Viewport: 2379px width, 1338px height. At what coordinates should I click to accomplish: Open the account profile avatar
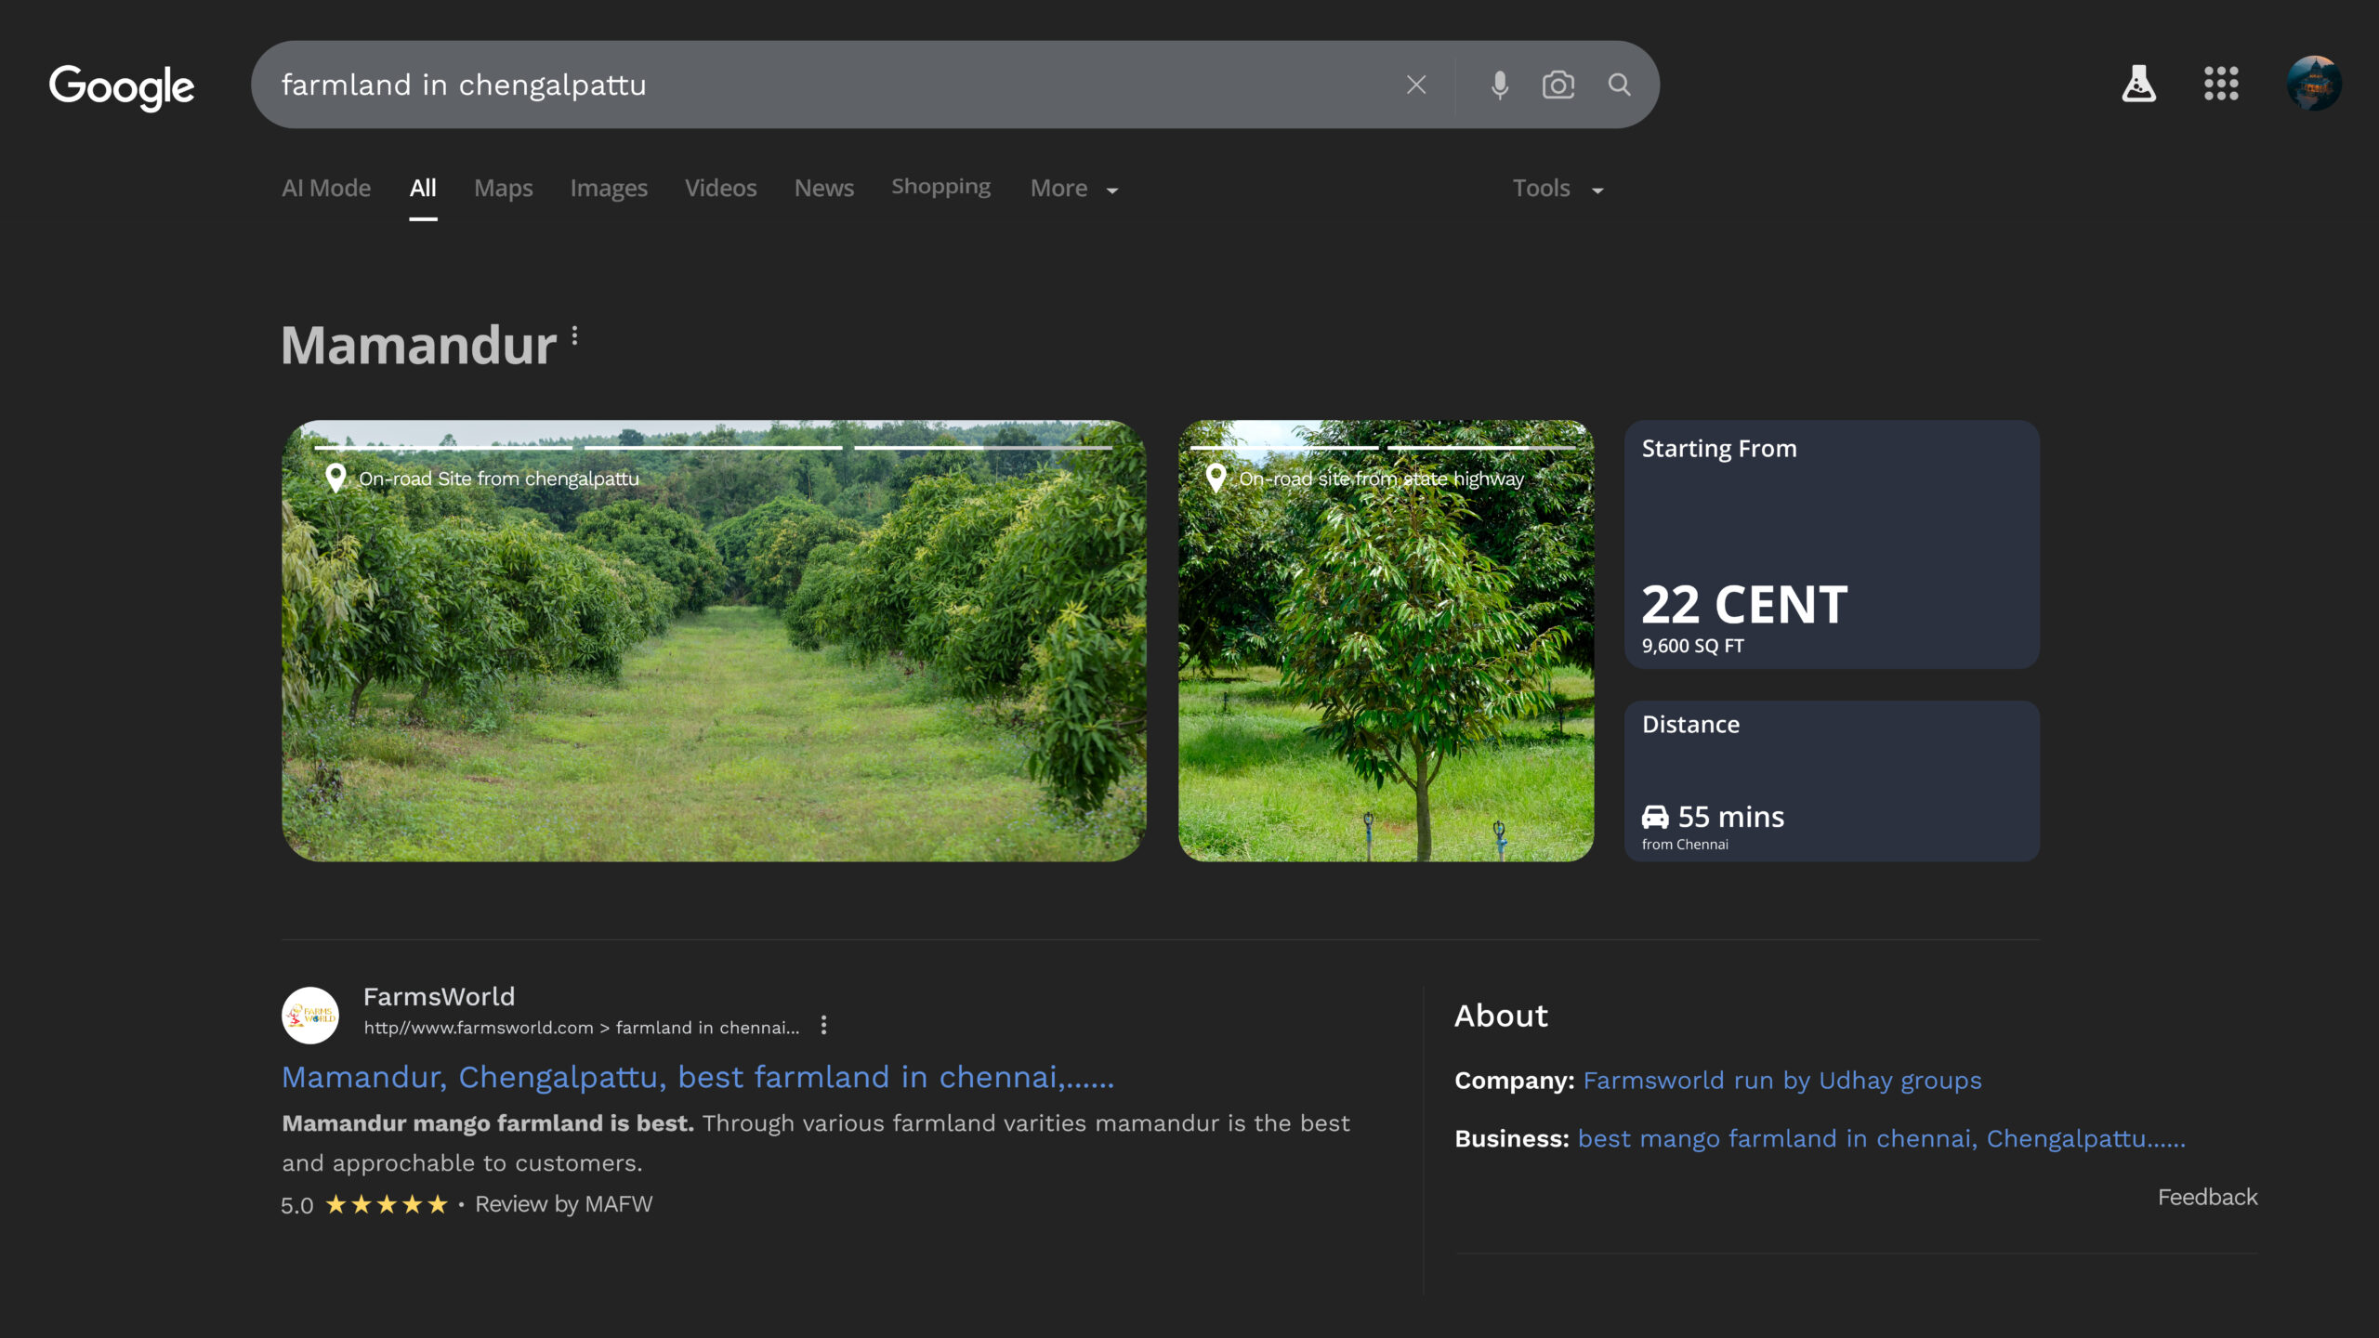pos(2313,85)
